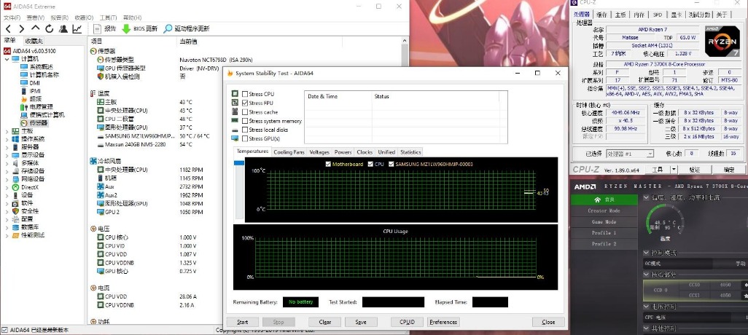Switch to the Powers tab
The height and width of the screenshot is (335, 748).
point(343,152)
